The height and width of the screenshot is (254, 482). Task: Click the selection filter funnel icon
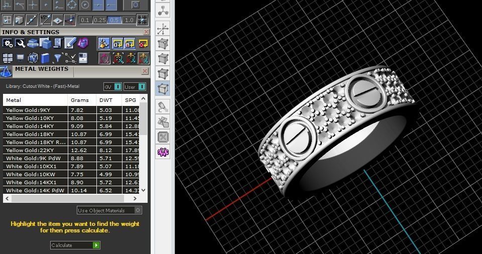click(x=57, y=58)
